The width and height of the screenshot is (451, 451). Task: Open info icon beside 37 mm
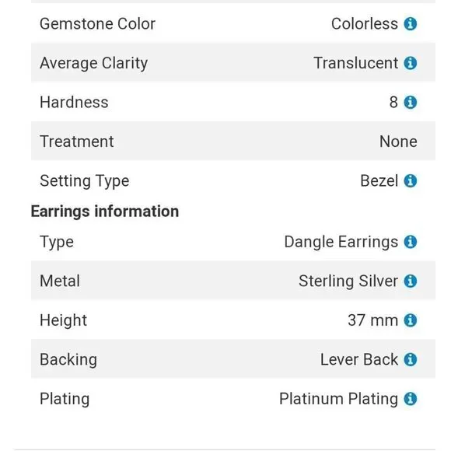pos(410,320)
